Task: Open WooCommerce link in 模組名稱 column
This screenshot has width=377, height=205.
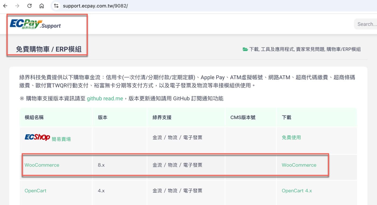Action: coord(42,165)
